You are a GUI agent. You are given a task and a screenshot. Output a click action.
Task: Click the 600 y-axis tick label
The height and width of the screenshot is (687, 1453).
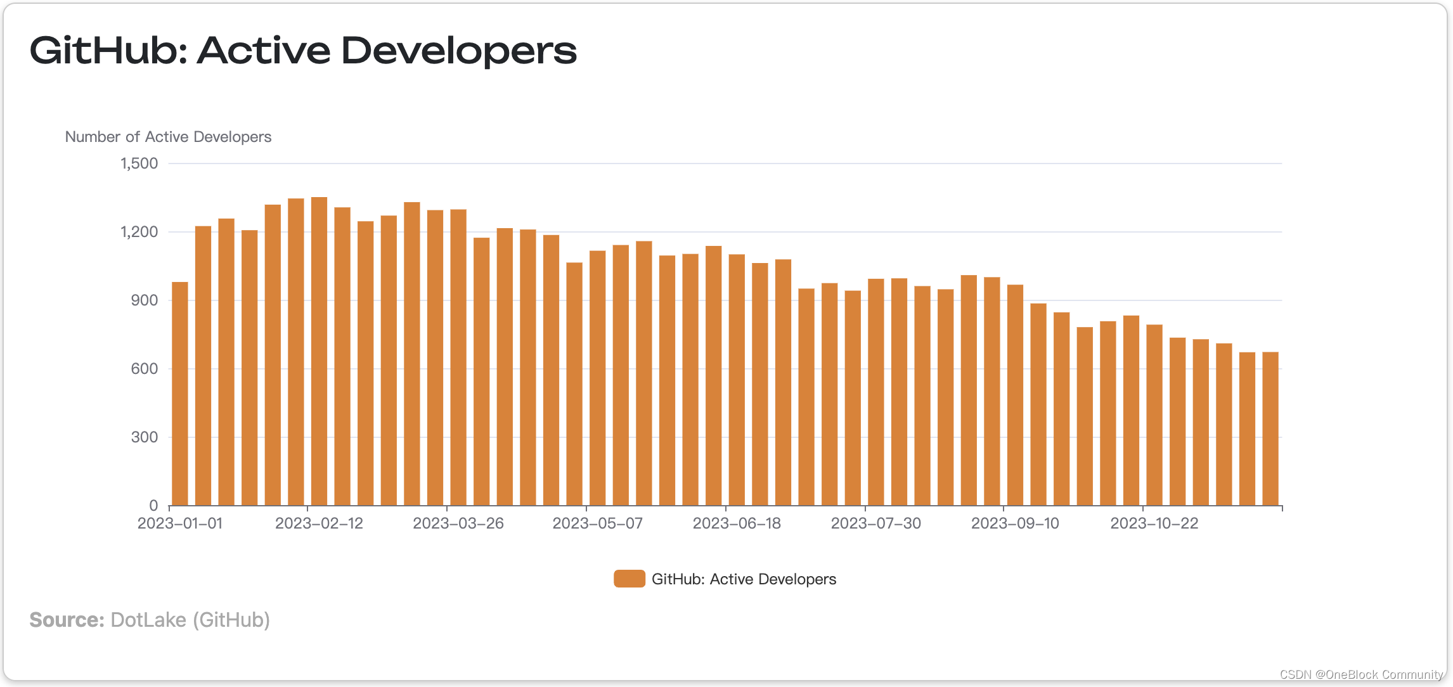click(145, 369)
